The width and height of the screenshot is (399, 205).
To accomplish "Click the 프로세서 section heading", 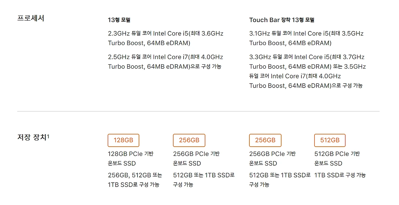I will [x=31, y=18].
